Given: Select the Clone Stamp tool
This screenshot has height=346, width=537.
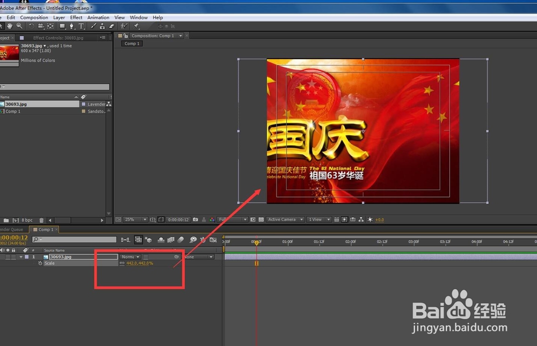Looking at the screenshot, I should click(x=102, y=26).
